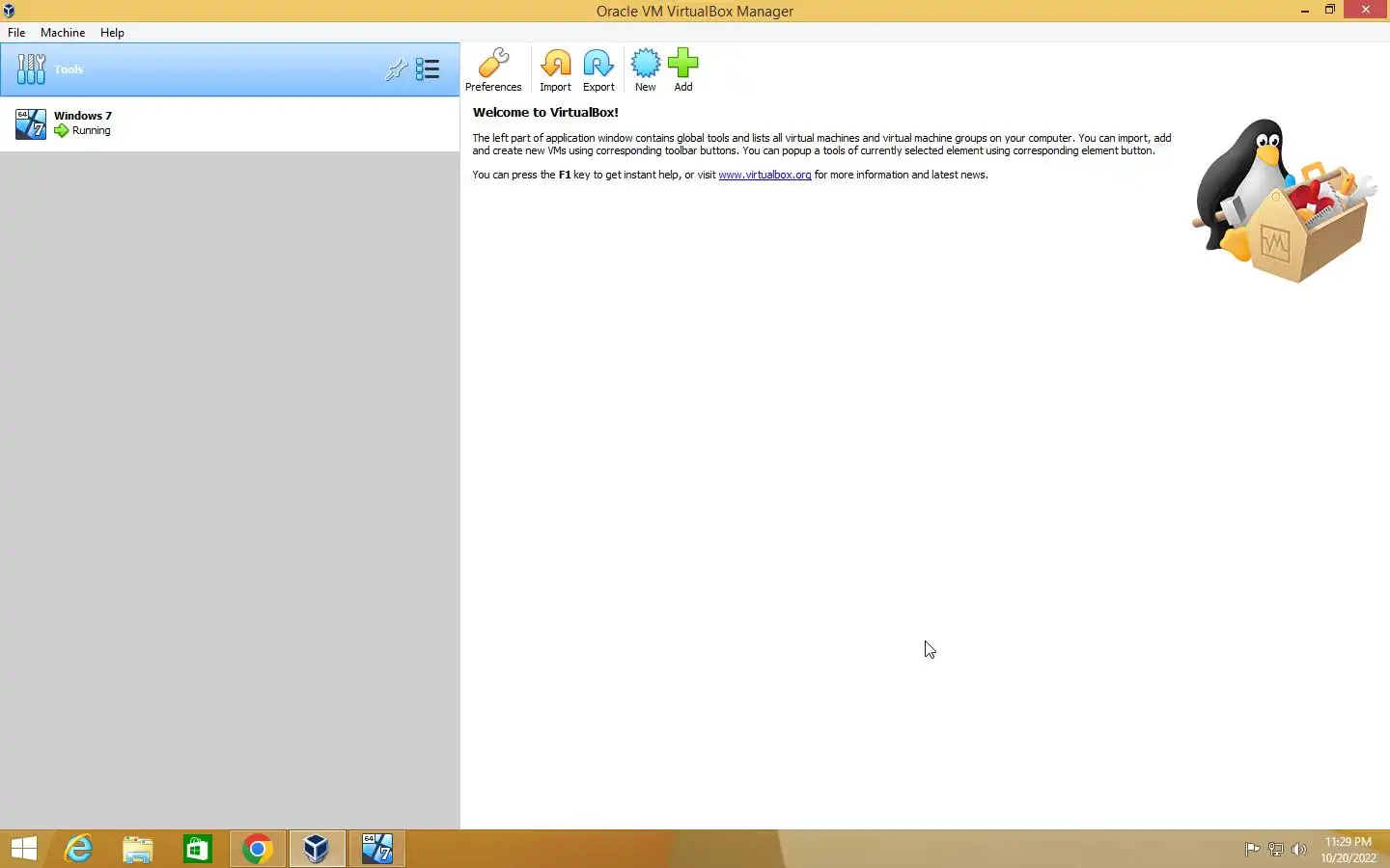Minimize the VirtualBox Manager window
The height and width of the screenshot is (868, 1390).
point(1305,10)
